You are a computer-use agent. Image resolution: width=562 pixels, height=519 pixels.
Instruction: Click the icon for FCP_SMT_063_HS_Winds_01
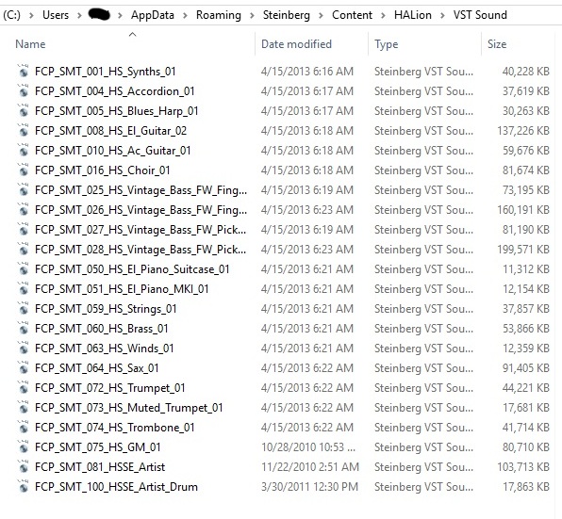[23, 348]
